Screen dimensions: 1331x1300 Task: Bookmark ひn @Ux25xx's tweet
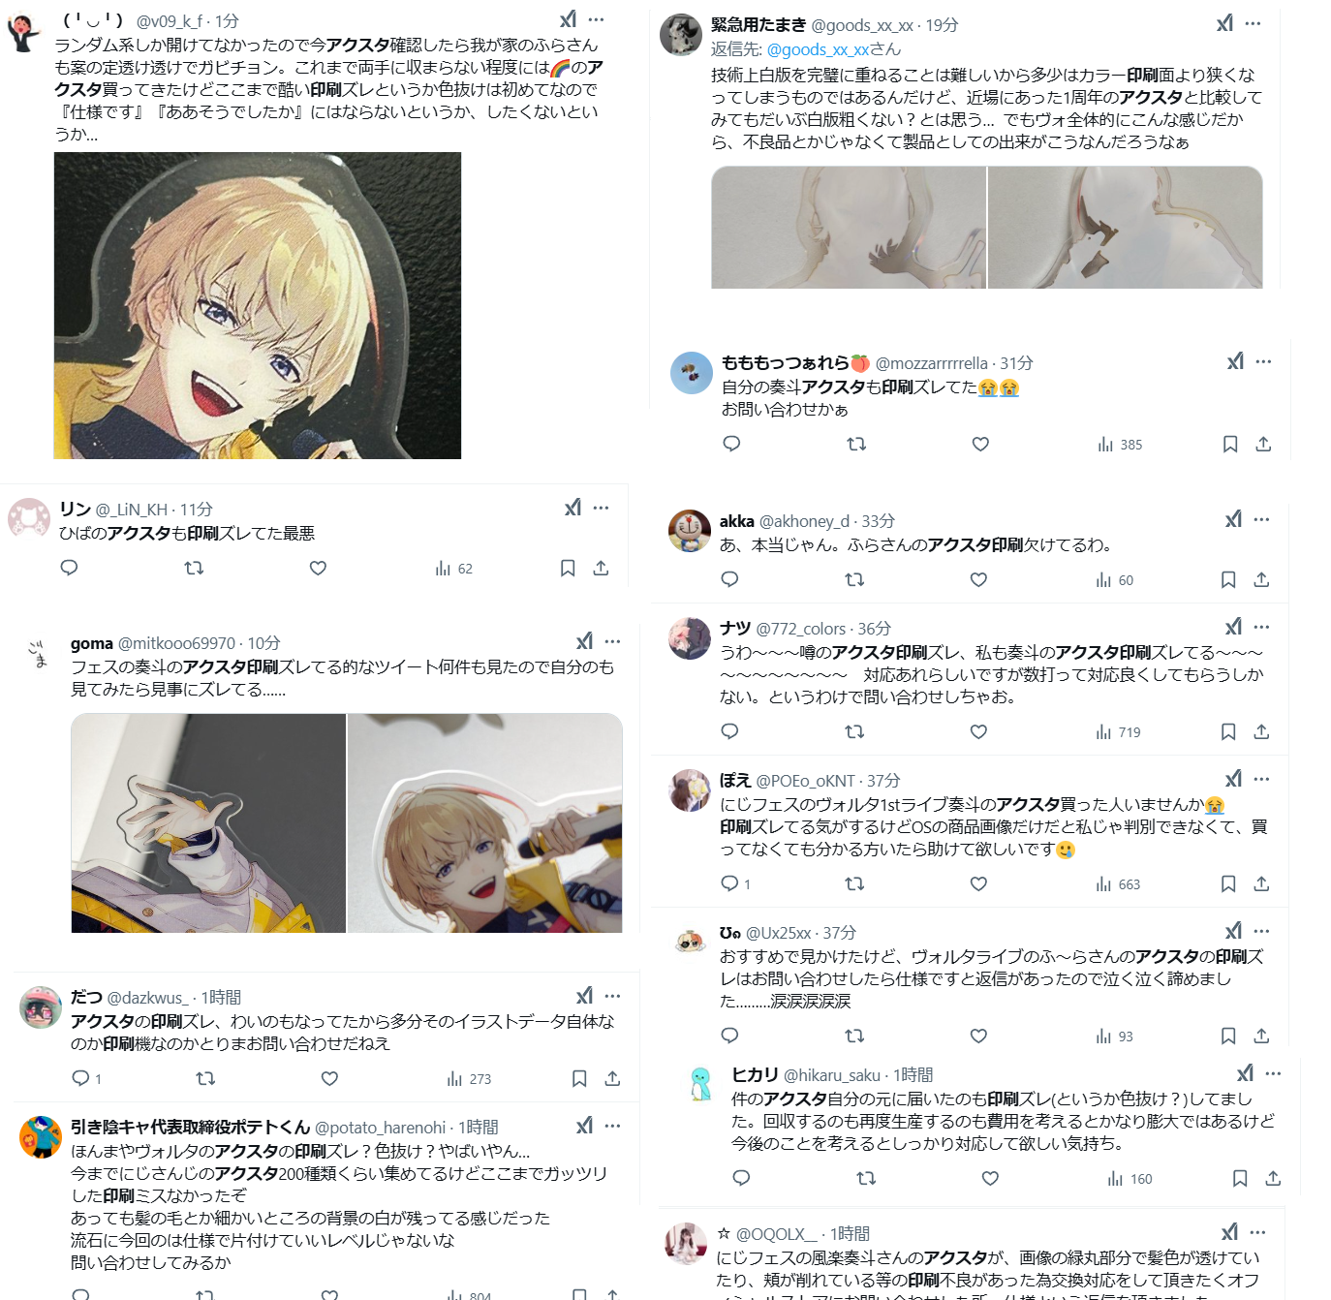[1228, 1036]
